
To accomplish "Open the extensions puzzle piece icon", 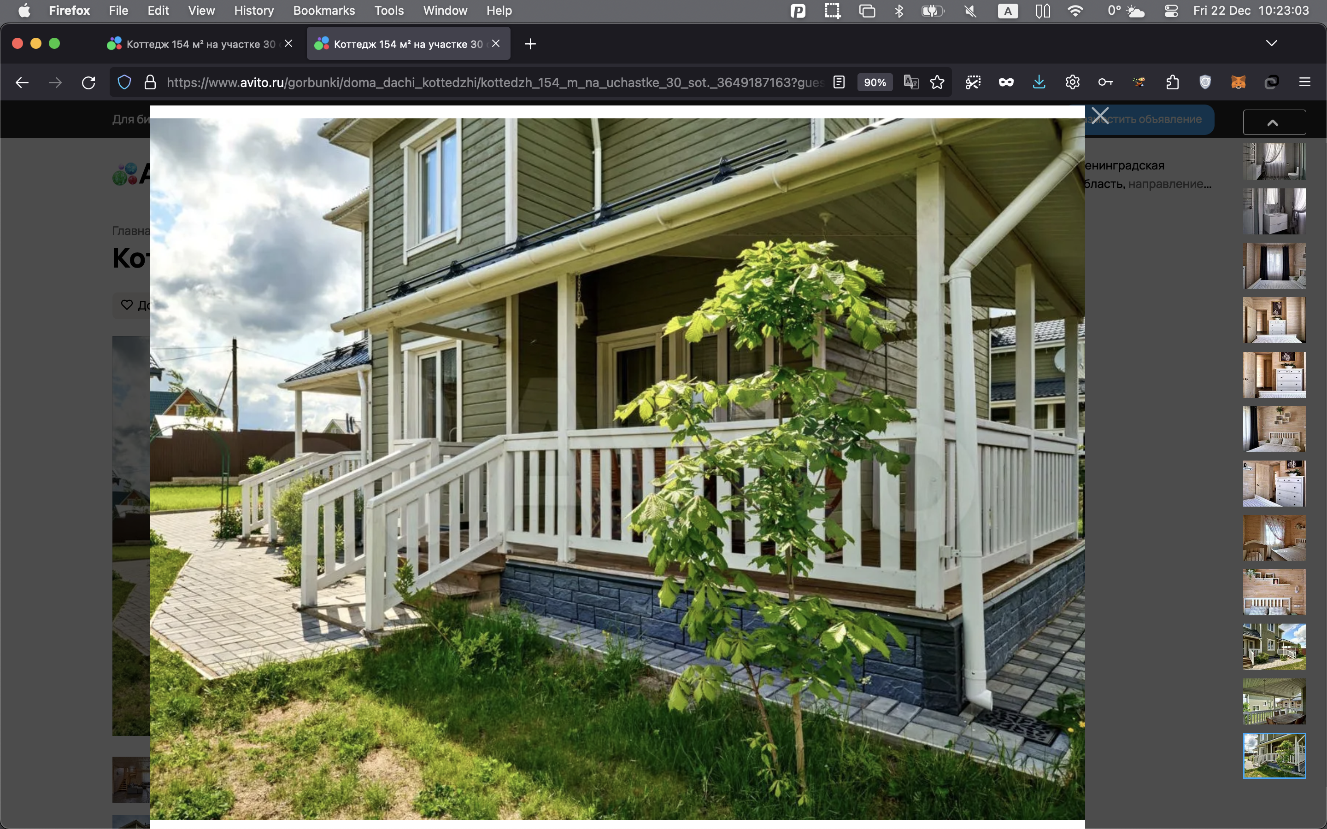I will pos(1172,82).
